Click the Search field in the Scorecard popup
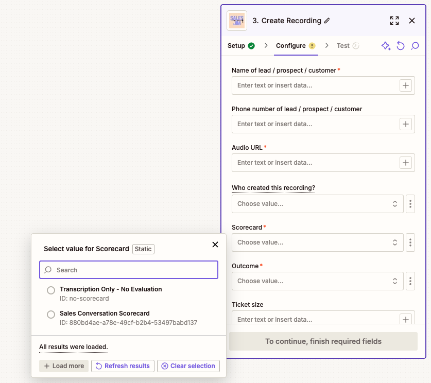The height and width of the screenshot is (383, 431). 129,270
